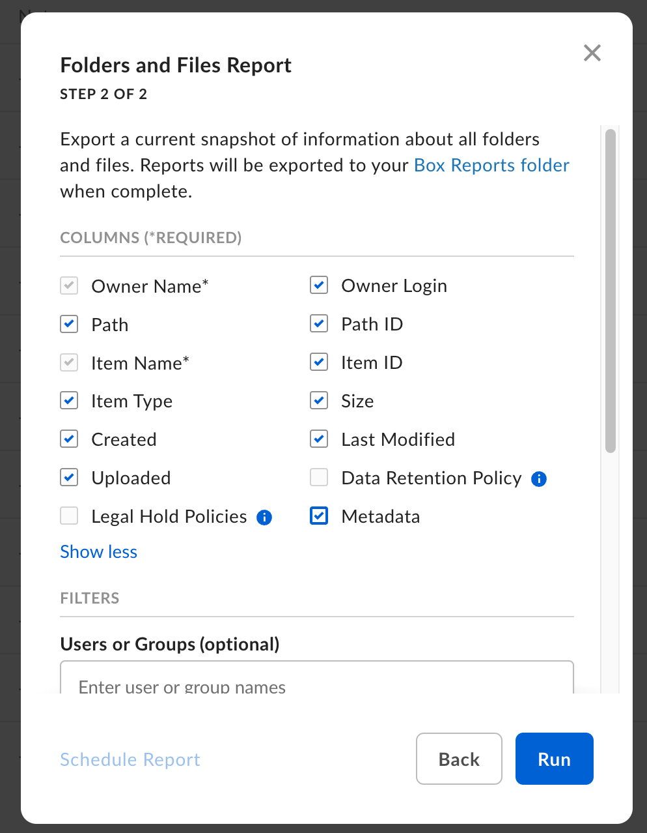Deselect the Size column checkbox
The height and width of the screenshot is (833, 647).
pos(319,401)
